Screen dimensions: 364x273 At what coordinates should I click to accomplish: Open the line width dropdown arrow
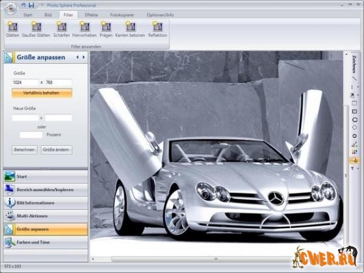coord(357,87)
